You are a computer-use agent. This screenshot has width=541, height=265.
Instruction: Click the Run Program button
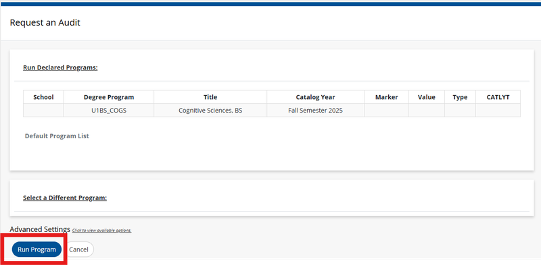click(37, 249)
